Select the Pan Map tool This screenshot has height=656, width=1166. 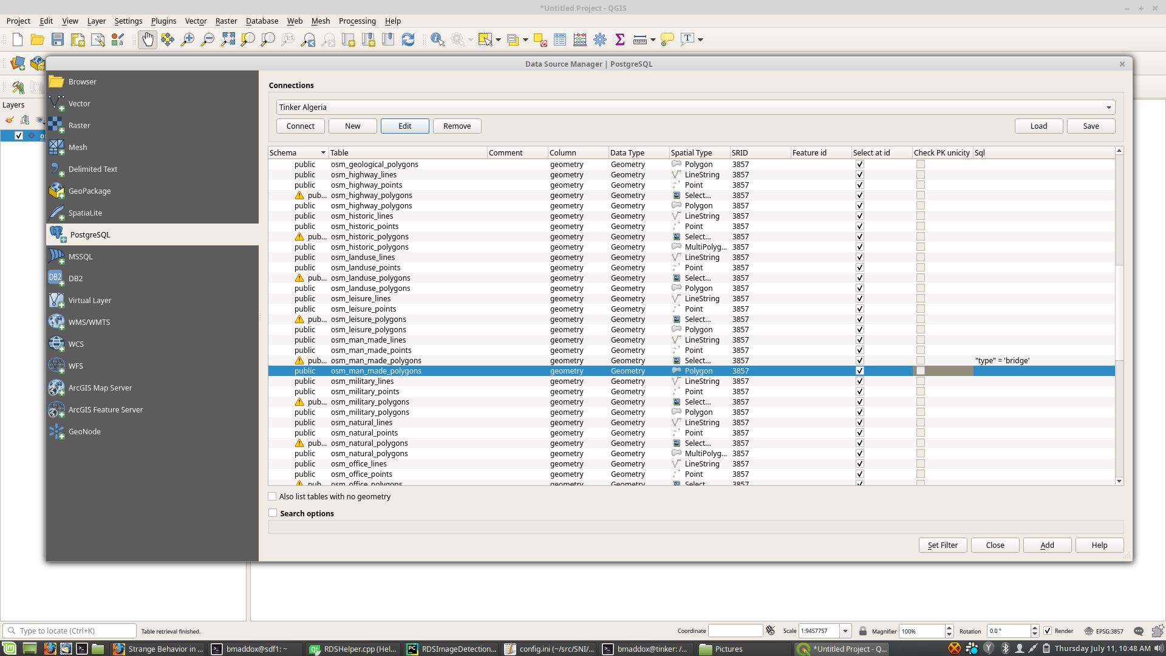click(148, 39)
